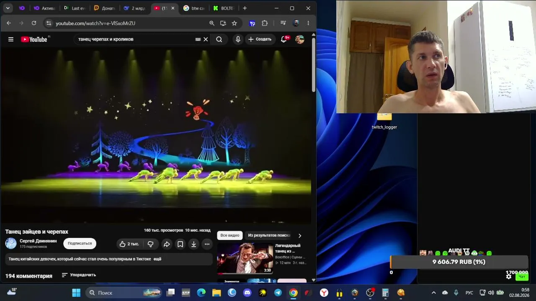Go back in the browser

pyautogui.click(x=9, y=23)
